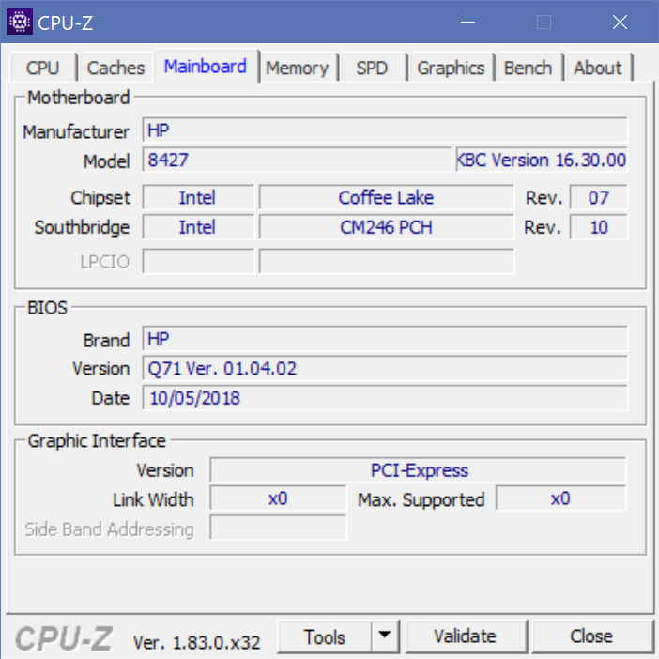Open the Memory tab
Screen dimensions: 659x659
click(298, 68)
